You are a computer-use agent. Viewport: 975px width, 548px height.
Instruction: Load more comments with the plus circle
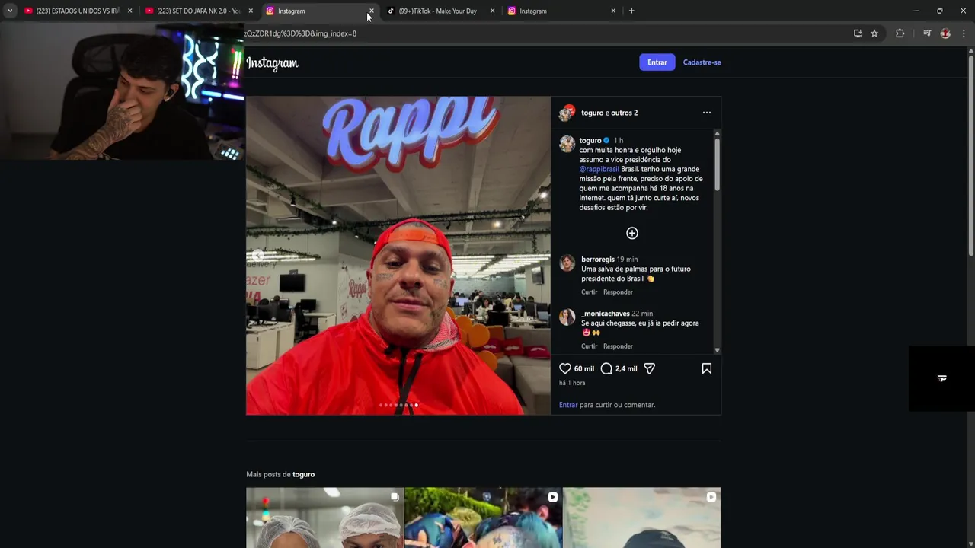(632, 233)
